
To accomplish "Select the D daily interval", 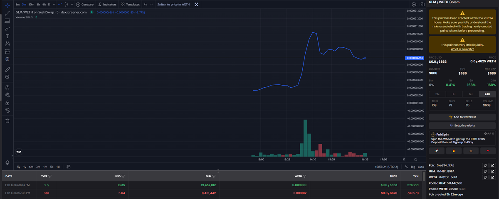I will 49,4.
